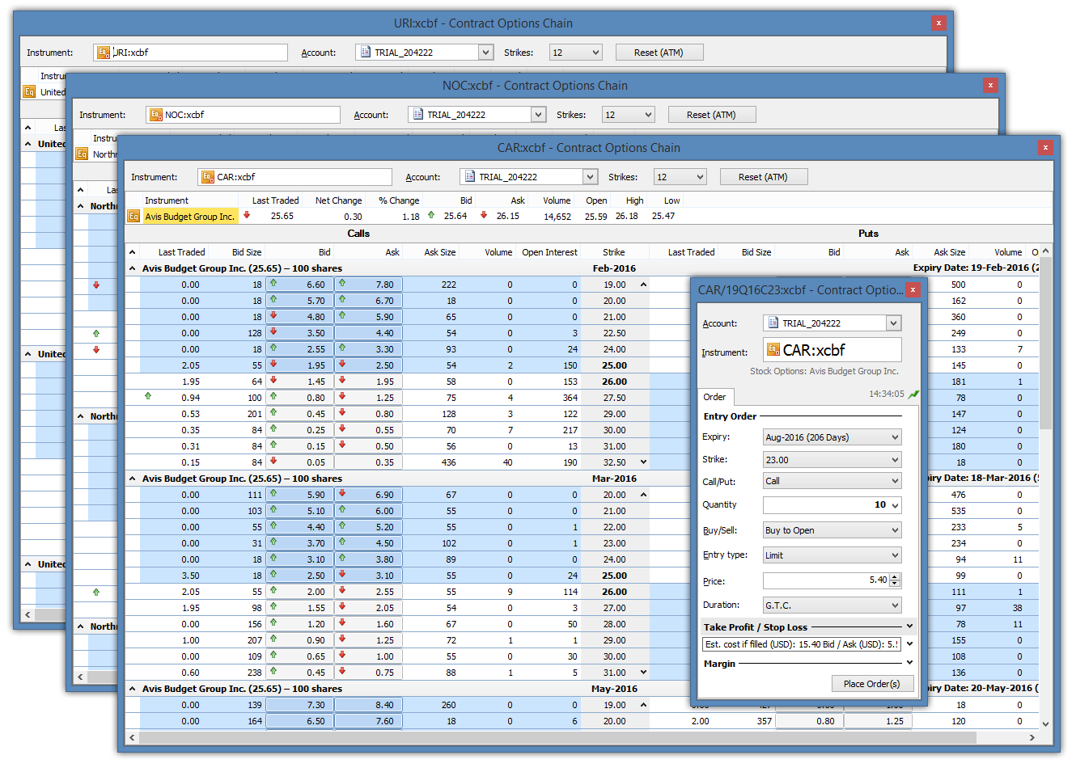Click URI:xcbf instrument input field
This screenshot has height=772, width=1076.
coord(190,53)
